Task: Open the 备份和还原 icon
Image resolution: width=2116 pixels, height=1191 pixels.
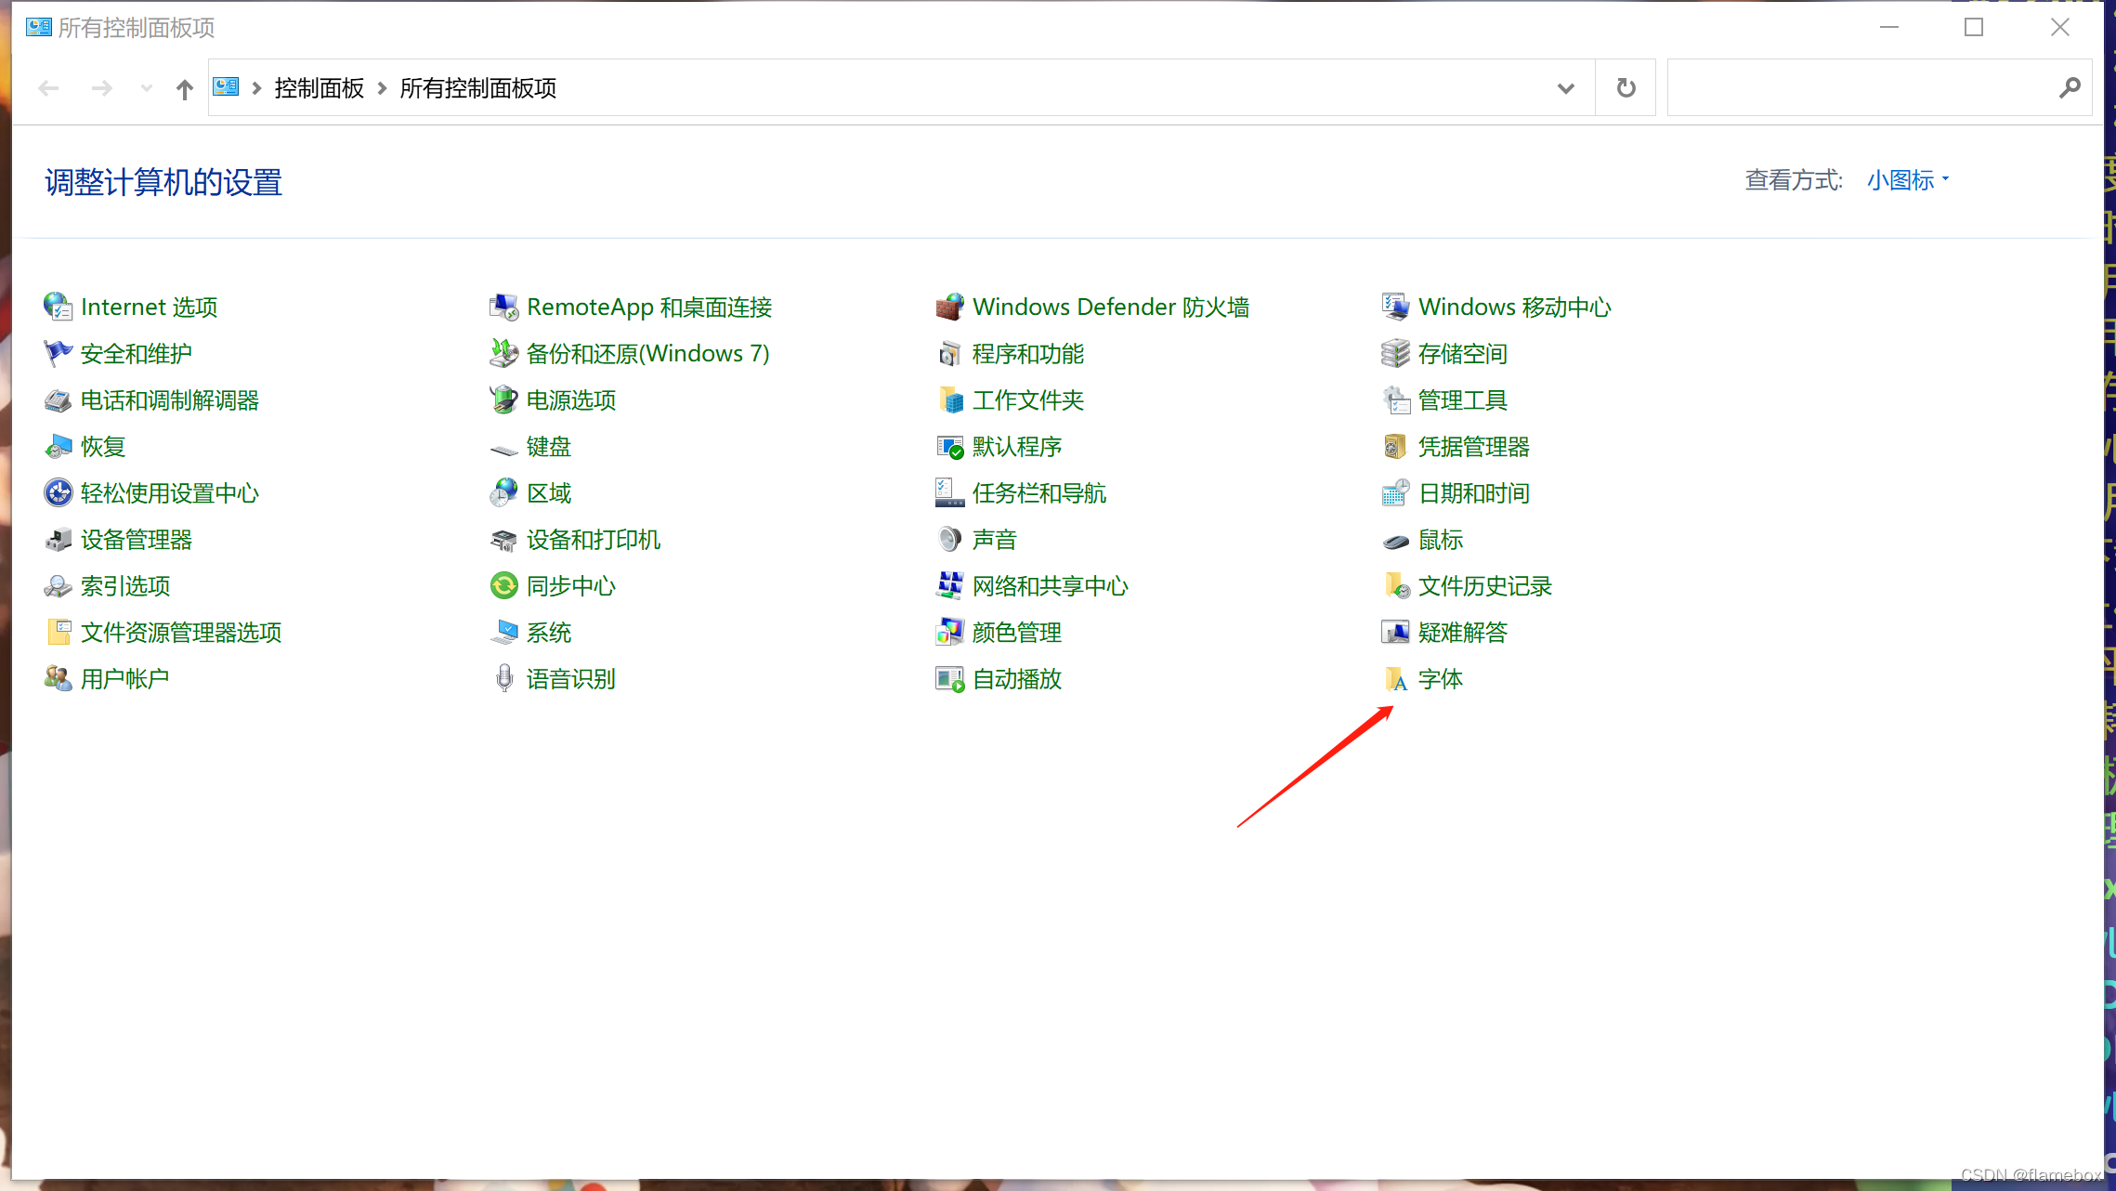Action: click(503, 353)
